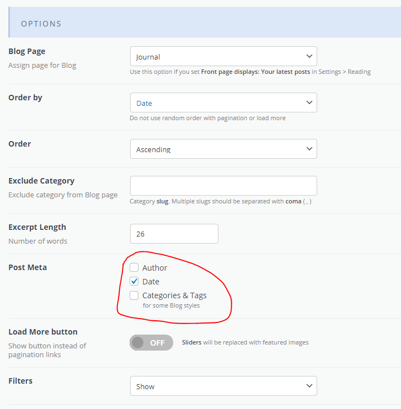Click the Author checkbox label text

(154, 268)
